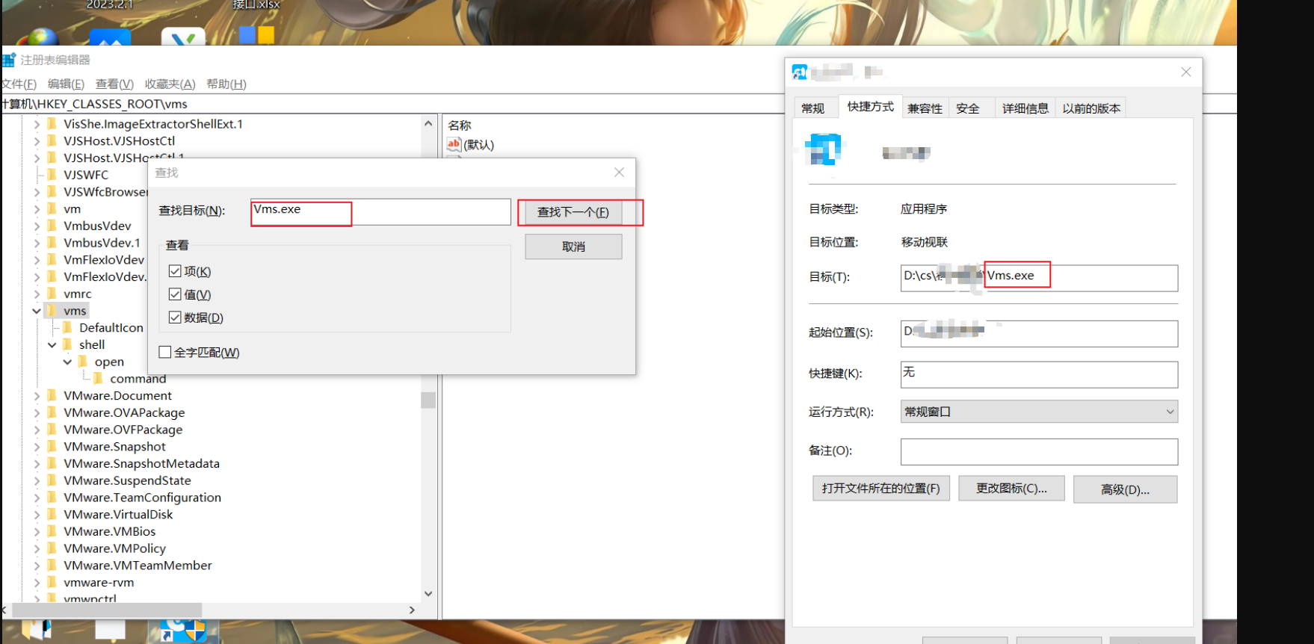This screenshot has height=644, width=1314.
Task: Switch to the 兼容性 tab
Action: point(925,108)
